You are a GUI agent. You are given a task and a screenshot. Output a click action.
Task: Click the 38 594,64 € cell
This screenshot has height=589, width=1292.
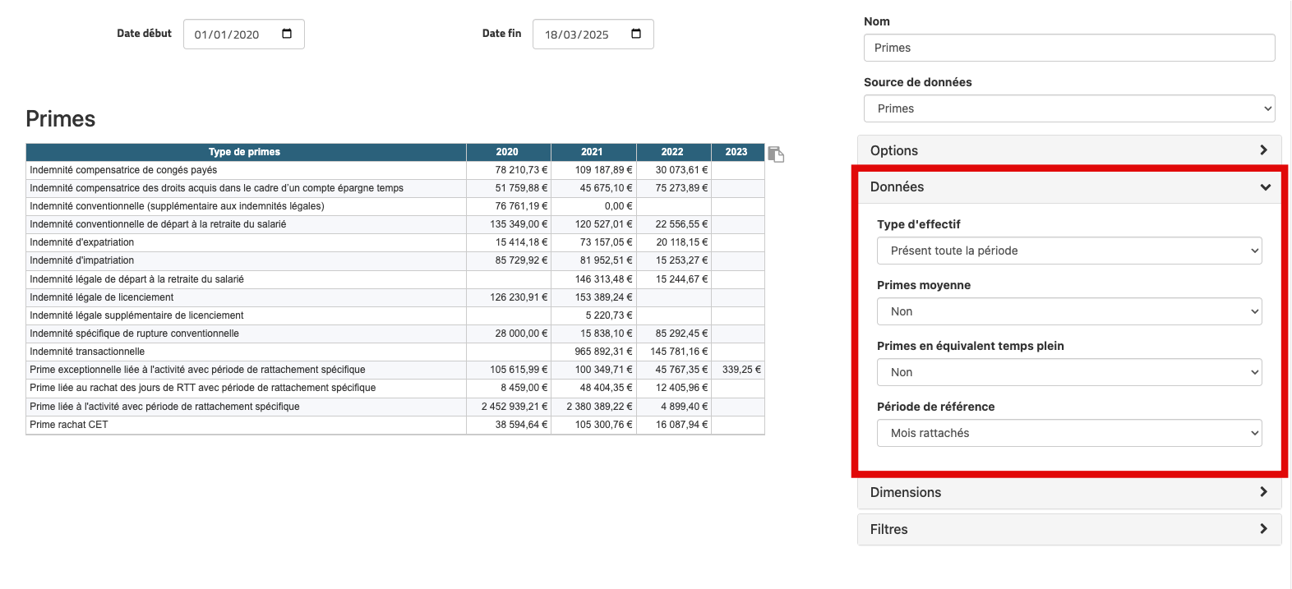(x=508, y=425)
